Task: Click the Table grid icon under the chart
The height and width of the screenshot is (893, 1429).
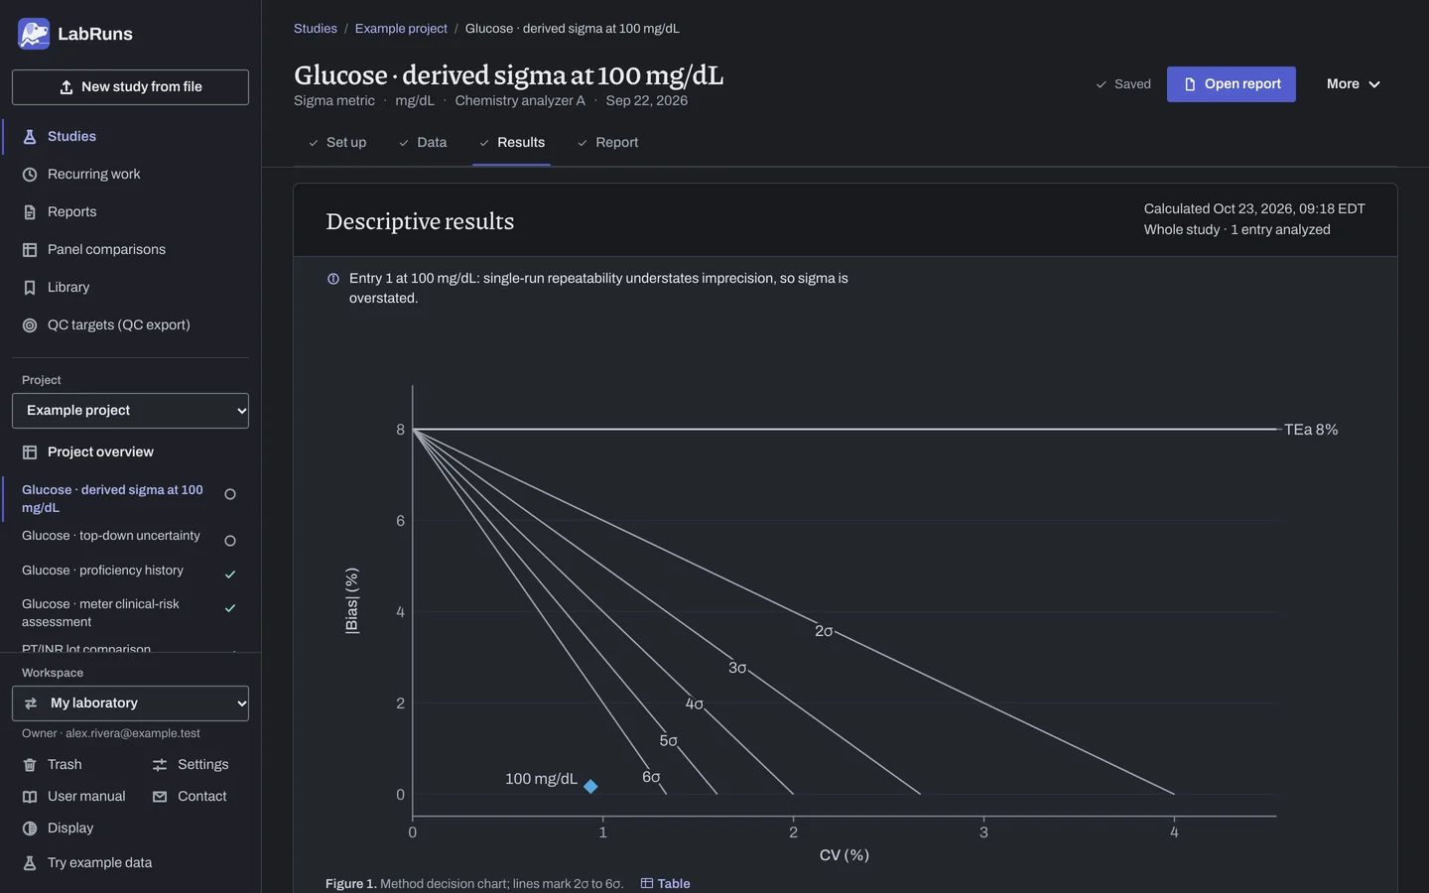Action: coord(647,883)
